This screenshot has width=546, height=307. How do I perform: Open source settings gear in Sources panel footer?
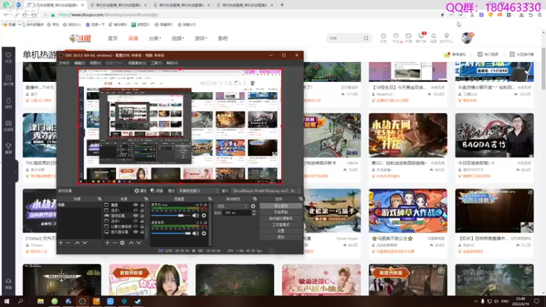(122, 243)
